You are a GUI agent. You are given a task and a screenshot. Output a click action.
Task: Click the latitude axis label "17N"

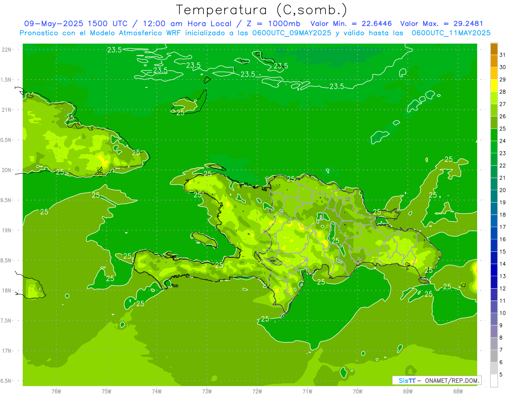tap(7, 351)
